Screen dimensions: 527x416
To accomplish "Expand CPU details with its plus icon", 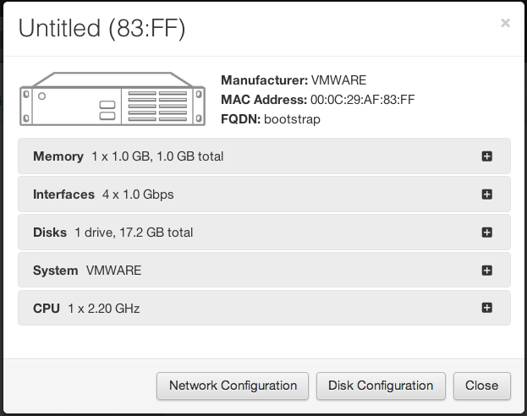I will coord(487,308).
